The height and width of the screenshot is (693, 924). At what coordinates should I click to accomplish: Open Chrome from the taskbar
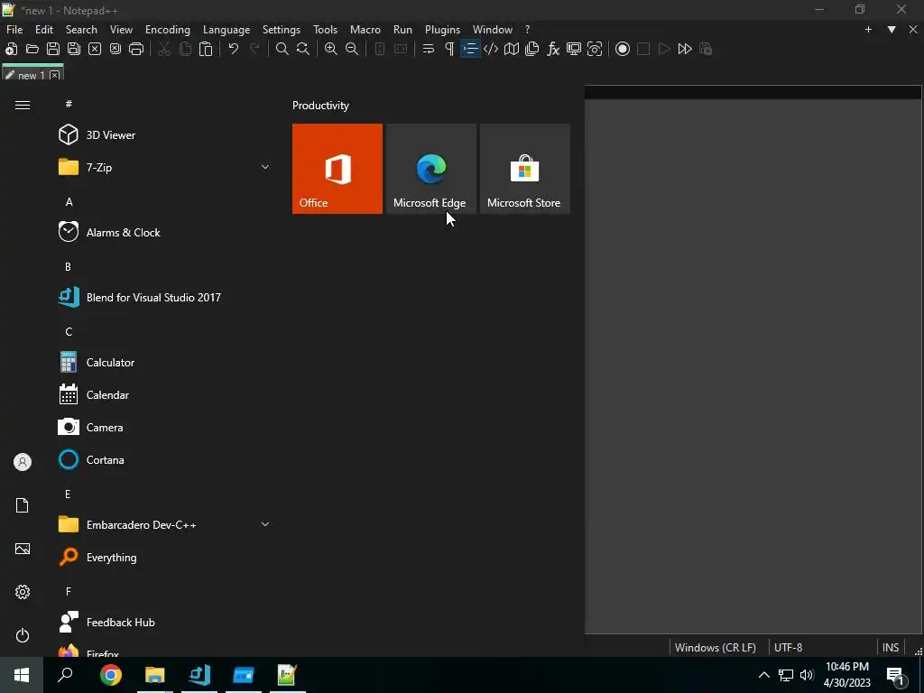tap(111, 675)
